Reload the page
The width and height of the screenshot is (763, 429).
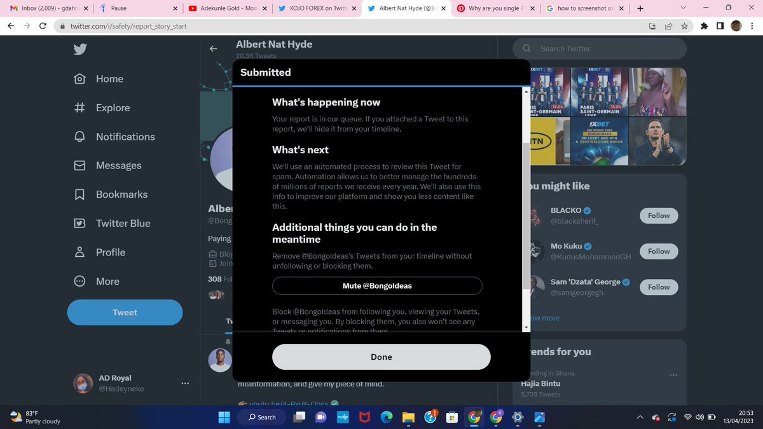point(43,26)
